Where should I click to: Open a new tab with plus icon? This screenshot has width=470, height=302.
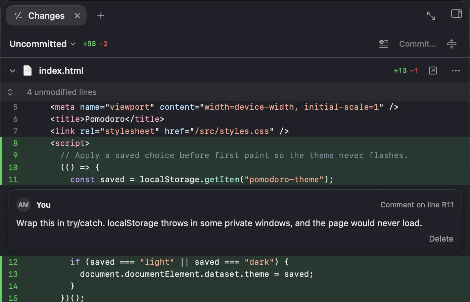[x=101, y=16]
